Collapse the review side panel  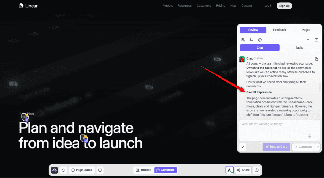click(316, 40)
